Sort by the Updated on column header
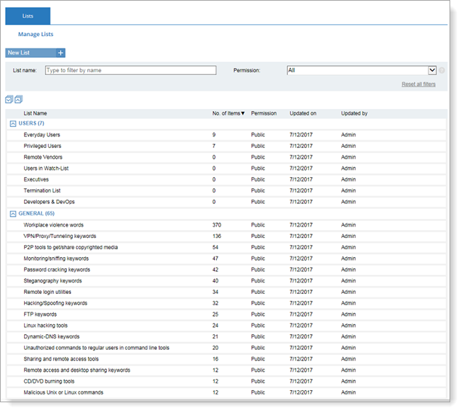463x415 pixels. click(303, 113)
